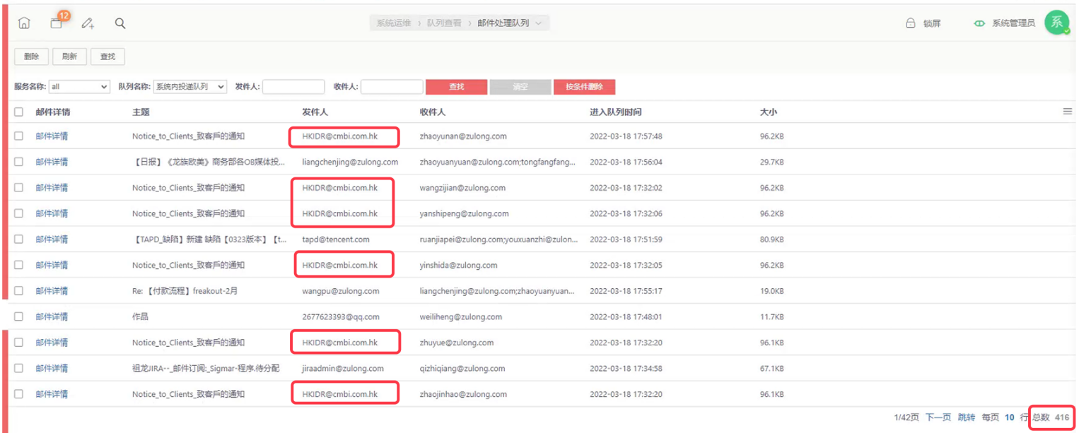Click the red 按条件删除 button
The width and height of the screenshot is (1079, 433).
584,87
